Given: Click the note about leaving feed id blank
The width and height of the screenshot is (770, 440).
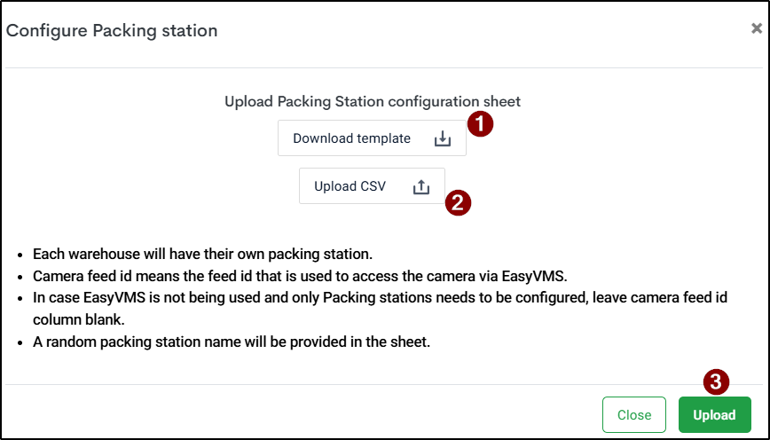Looking at the screenshot, I should point(380,309).
